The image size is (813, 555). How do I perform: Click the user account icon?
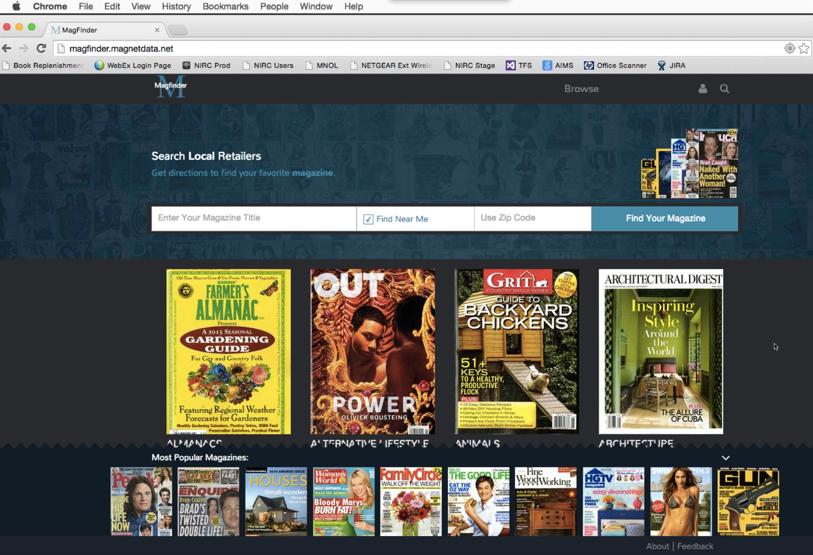click(702, 89)
